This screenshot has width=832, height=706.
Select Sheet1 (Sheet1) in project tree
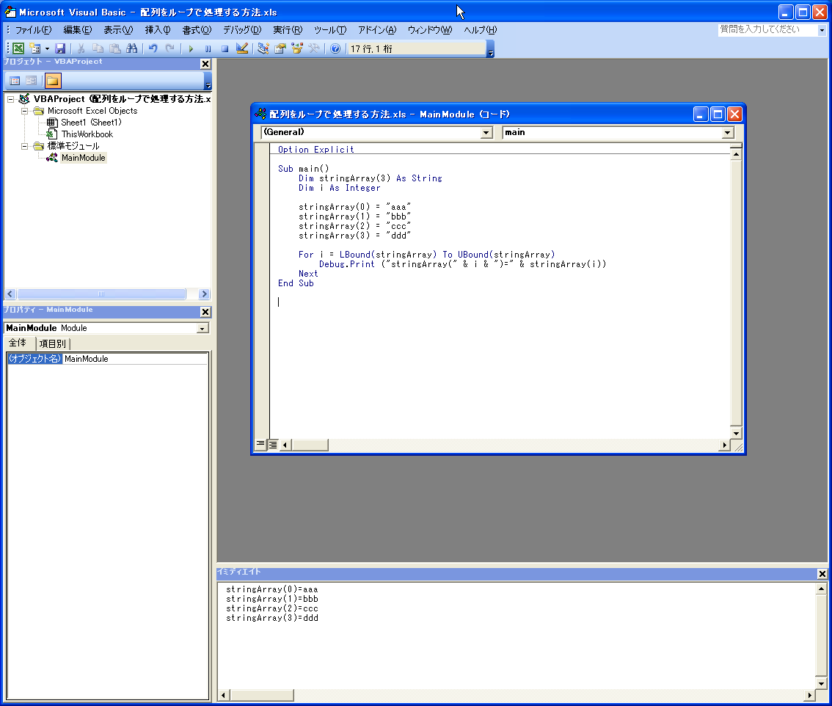coord(91,123)
